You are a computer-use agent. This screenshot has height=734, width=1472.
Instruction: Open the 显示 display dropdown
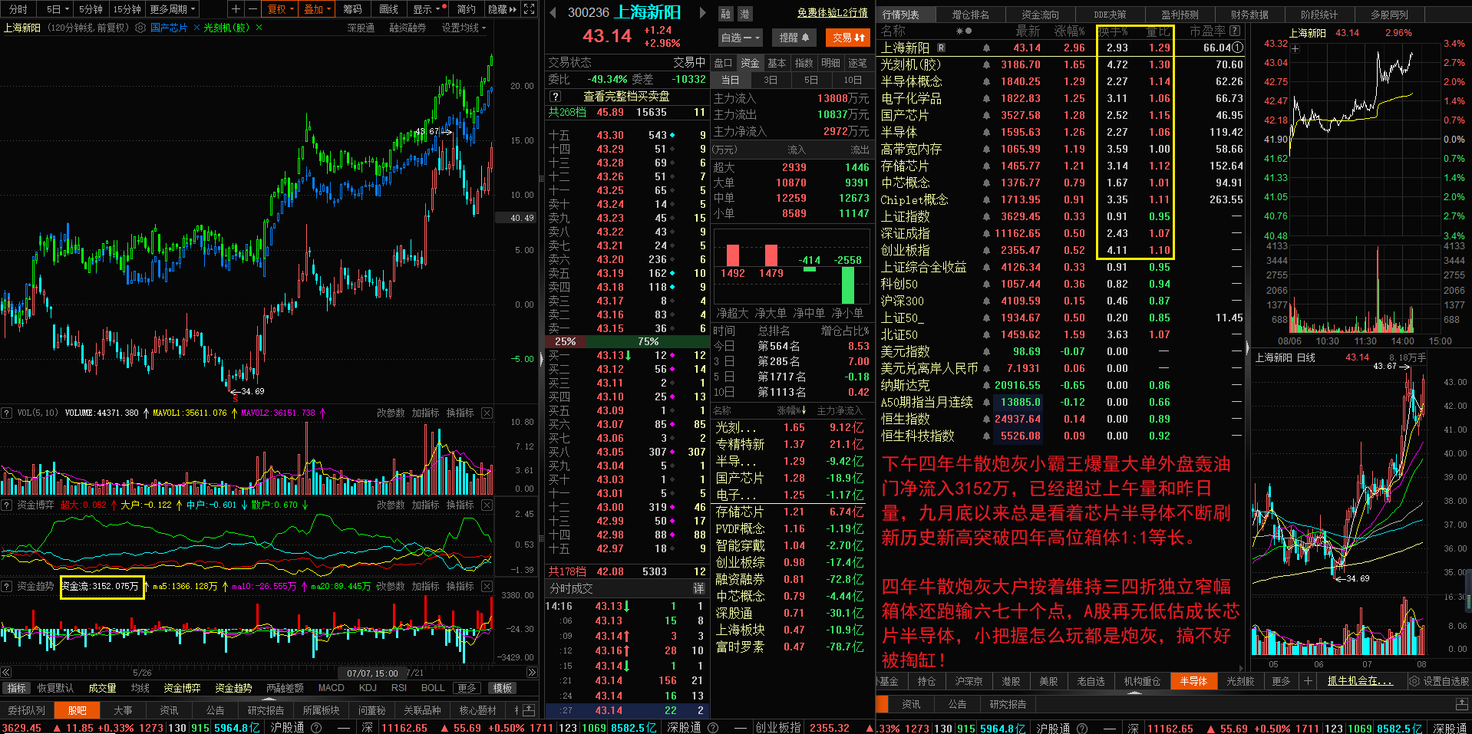427,9
